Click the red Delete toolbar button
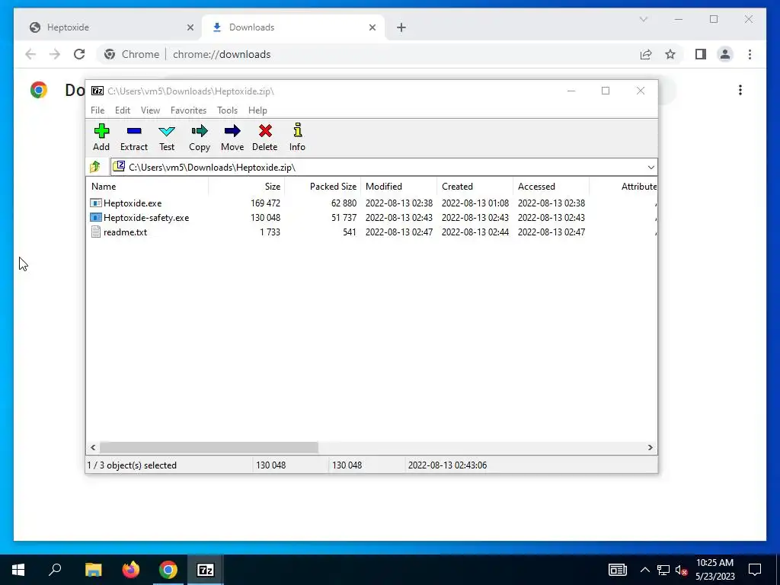The width and height of the screenshot is (780, 585). 264,137
